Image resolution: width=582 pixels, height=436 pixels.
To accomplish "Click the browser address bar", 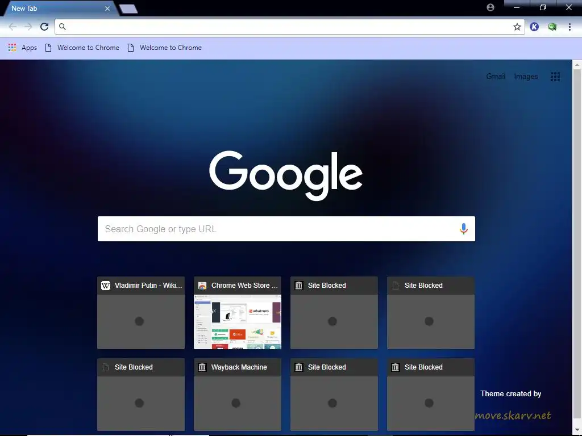I will 289,27.
